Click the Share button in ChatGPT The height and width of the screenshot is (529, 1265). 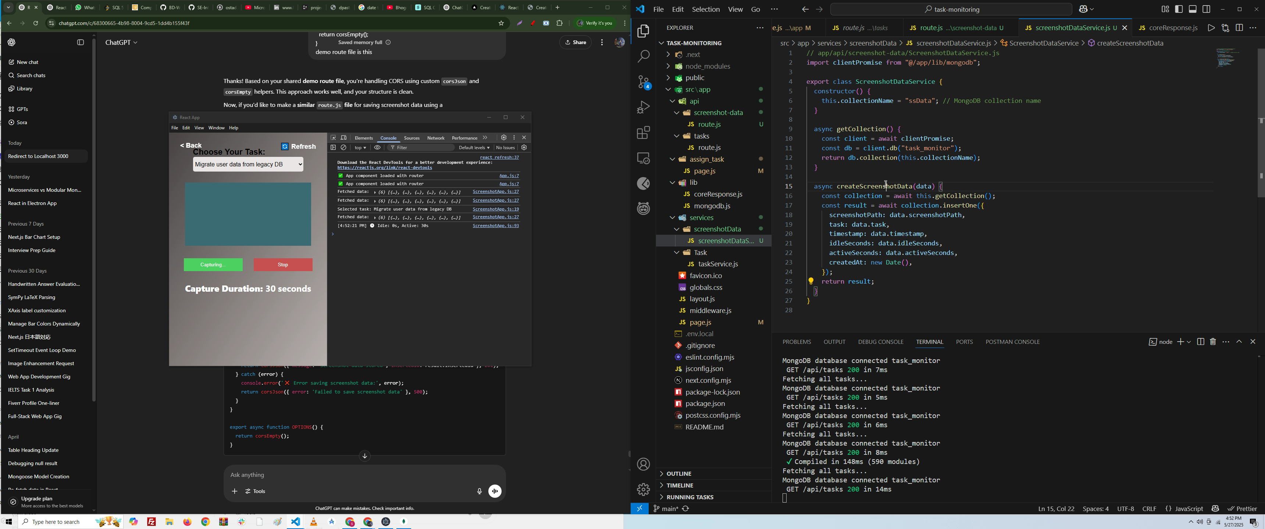pos(576,43)
